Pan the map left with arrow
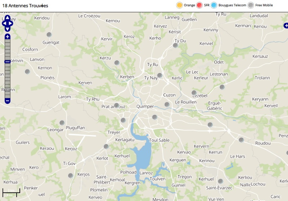Screen dimensions: 288x201 [4, 23]
